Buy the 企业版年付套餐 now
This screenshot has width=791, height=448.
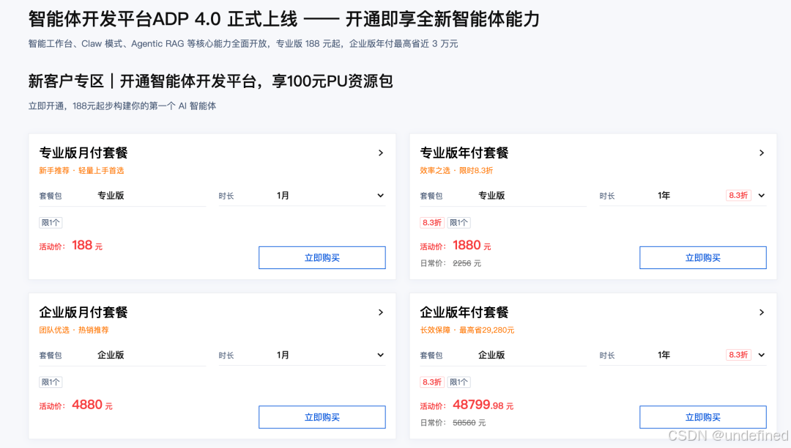[x=702, y=417]
